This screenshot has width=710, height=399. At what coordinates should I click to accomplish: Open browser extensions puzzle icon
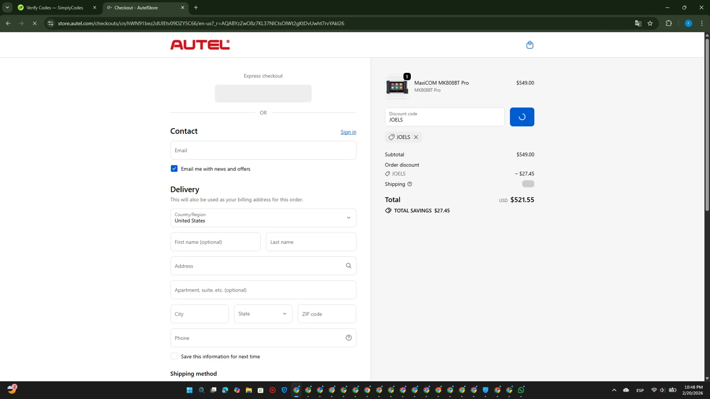click(x=669, y=23)
